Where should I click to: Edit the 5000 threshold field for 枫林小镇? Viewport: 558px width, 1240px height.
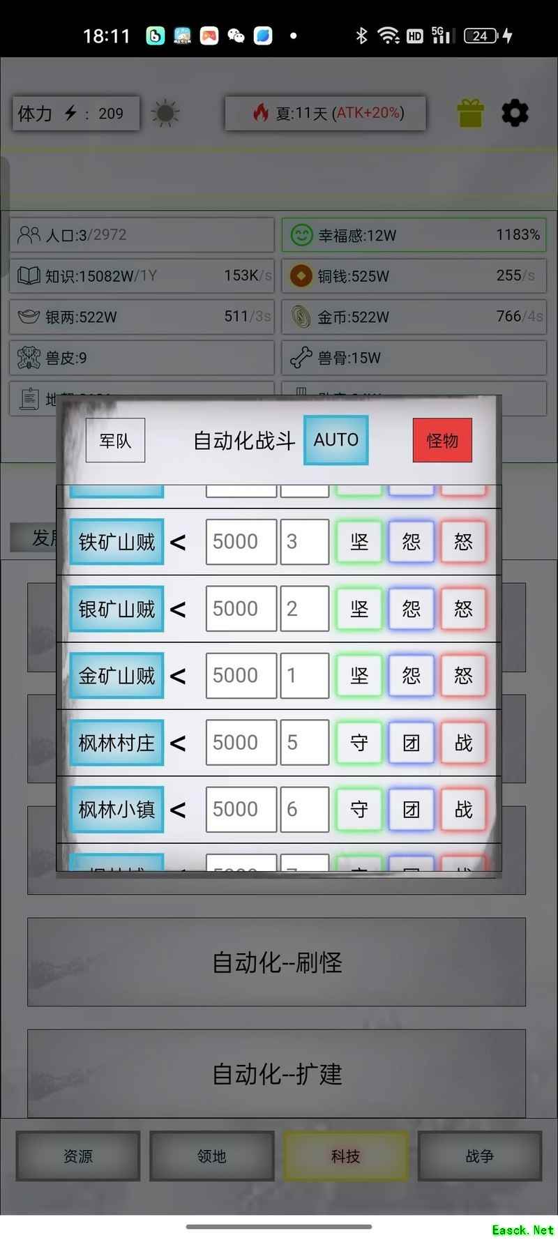[x=241, y=810]
